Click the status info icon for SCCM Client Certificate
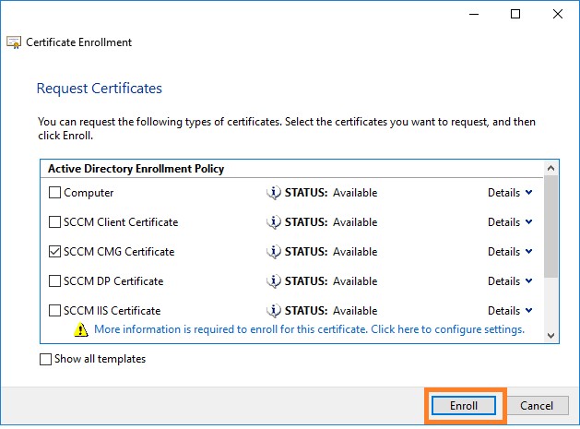Viewport: 580px width, 429px height. point(274,222)
